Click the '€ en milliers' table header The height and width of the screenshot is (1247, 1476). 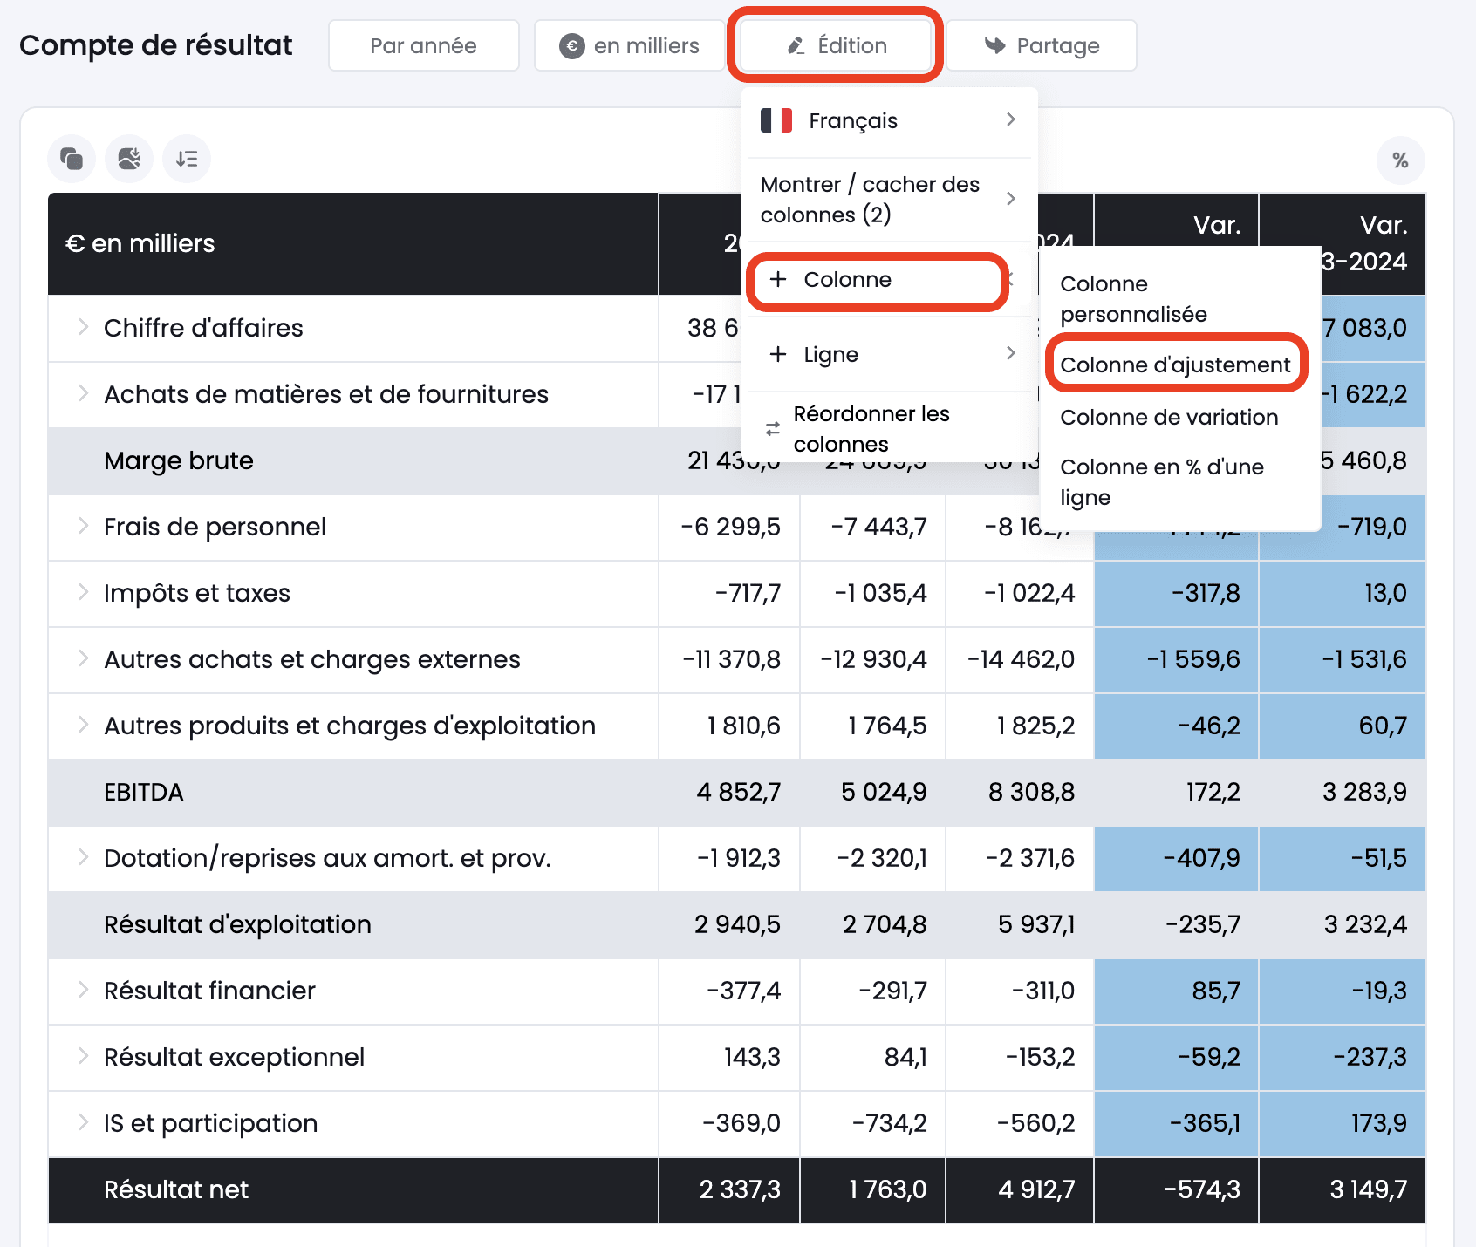tap(140, 243)
